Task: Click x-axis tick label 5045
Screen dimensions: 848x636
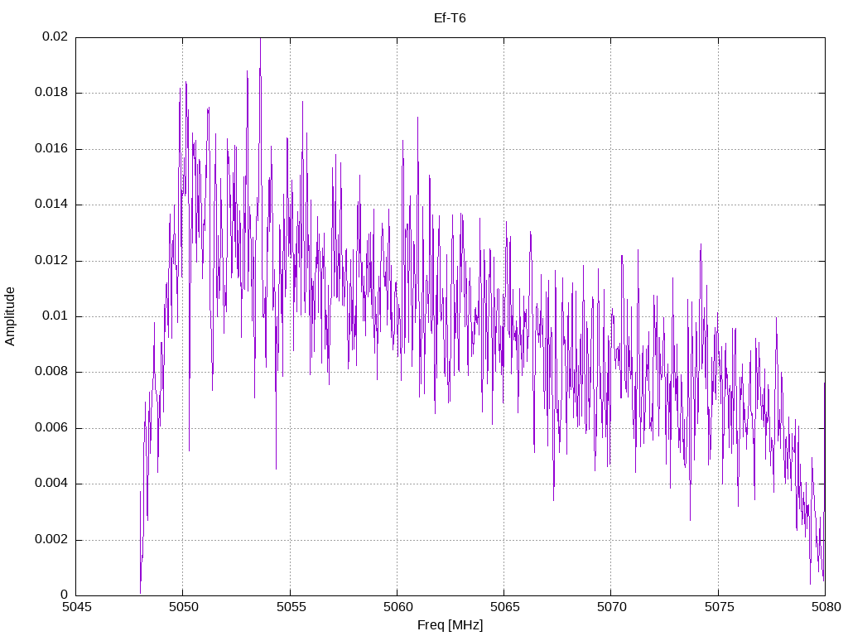Action: click(77, 607)
